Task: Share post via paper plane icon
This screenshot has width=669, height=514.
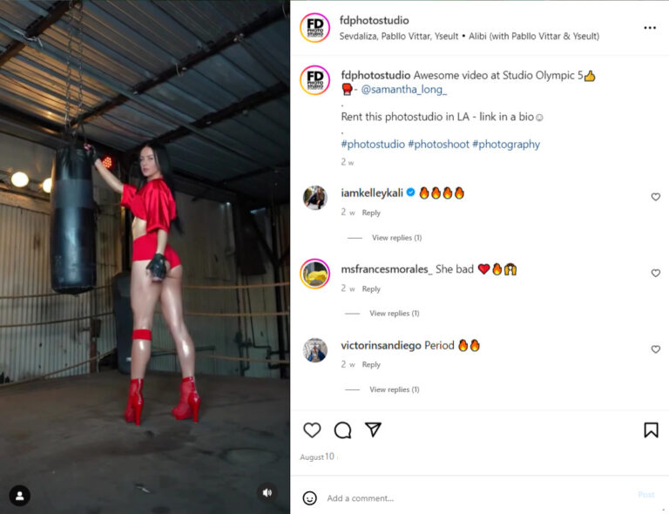Action: [373, 429]
